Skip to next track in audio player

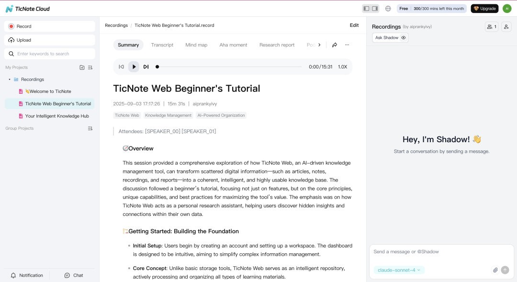tap(146, 67)
